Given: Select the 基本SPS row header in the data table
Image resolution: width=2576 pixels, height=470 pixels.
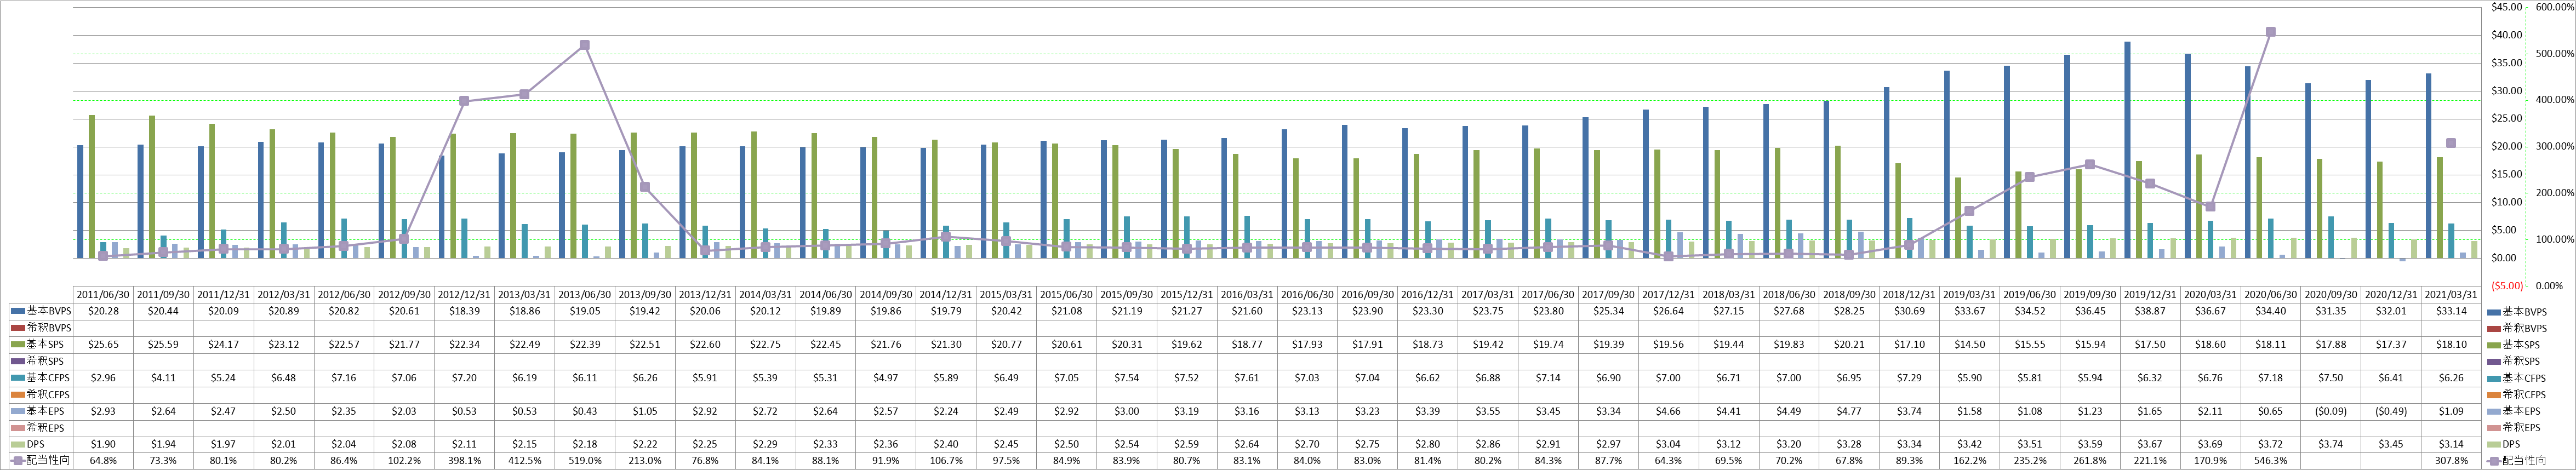Looking at the screenshot, I should (x=40, y=344).
